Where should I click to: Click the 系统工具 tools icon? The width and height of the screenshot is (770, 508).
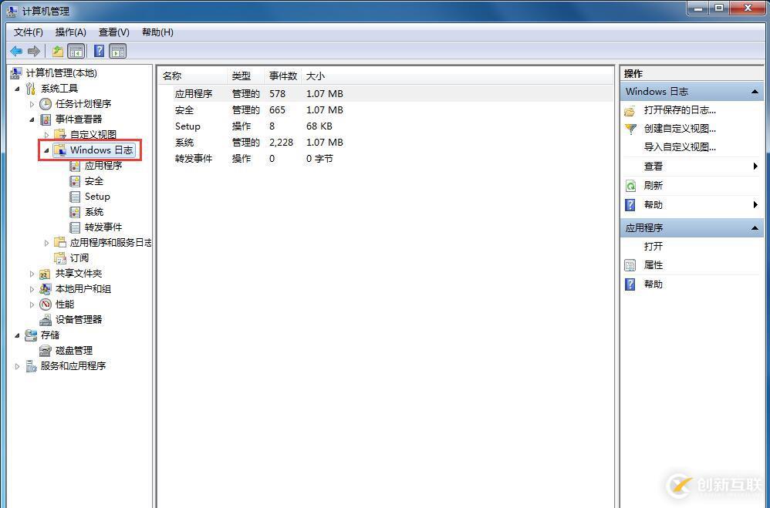tap(31, 89)
